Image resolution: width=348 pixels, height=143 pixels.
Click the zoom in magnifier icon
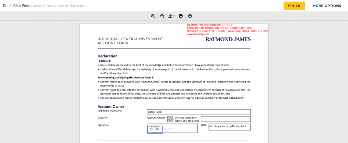(153, 16)
